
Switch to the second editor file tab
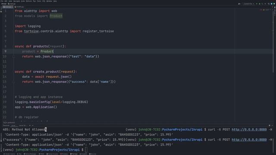pos(19,7)
